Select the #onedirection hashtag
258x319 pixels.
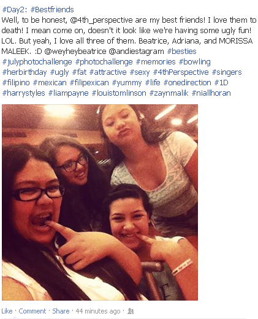(187, 83)
